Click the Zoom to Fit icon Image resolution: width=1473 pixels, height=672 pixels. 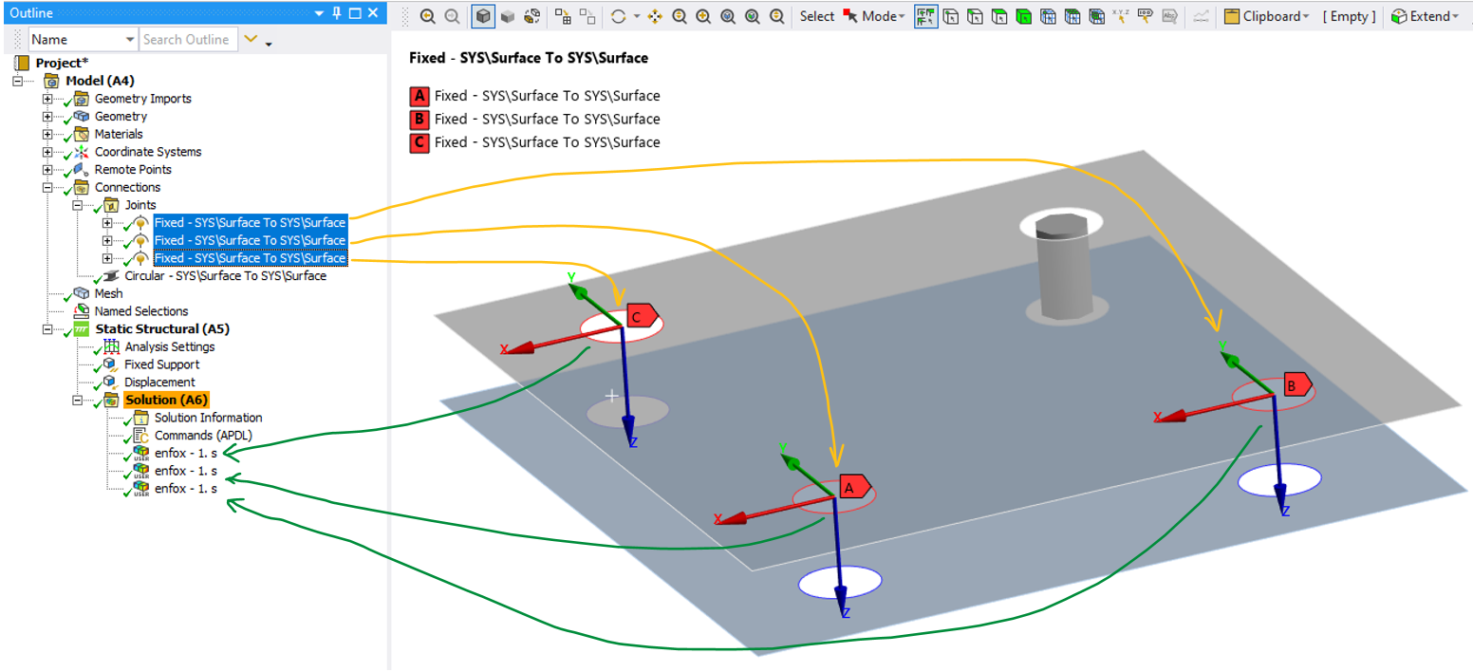726,16
